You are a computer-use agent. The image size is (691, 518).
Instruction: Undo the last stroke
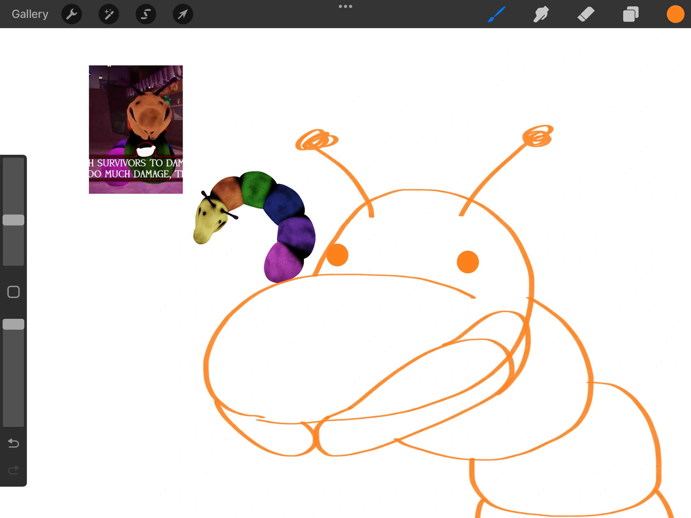tap(13, 443)
